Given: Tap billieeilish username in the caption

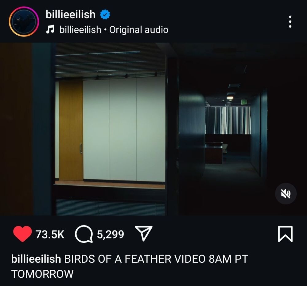Looking at the screenshot, I should tap(36, 259).
